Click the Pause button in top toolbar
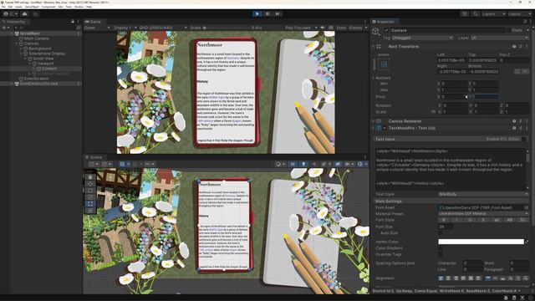 pos(267,14)
